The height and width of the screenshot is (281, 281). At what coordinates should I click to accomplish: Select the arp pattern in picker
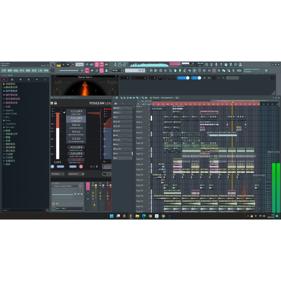pyautogui.click(x=123, y=154)
